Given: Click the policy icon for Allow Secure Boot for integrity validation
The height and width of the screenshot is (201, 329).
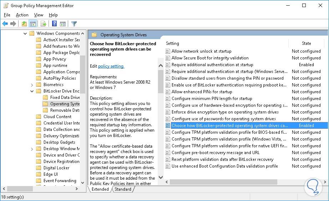Looking at the screenshot, I should tap(168, 58).
